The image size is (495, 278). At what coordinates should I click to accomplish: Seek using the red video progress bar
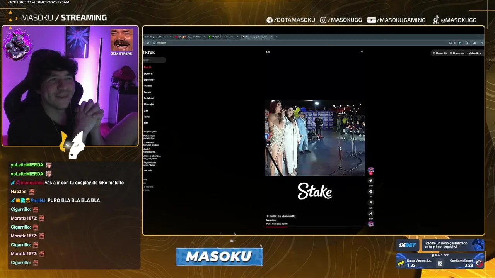(x=315, y=227)
